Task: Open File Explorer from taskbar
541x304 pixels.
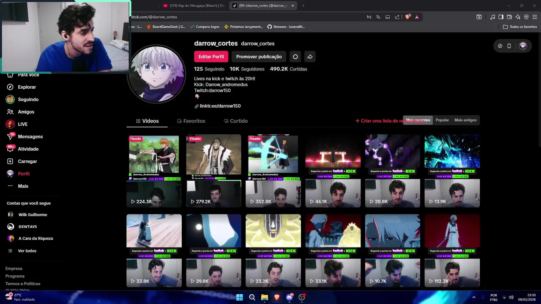Action: pyautogui.click(x=264, y=297)
